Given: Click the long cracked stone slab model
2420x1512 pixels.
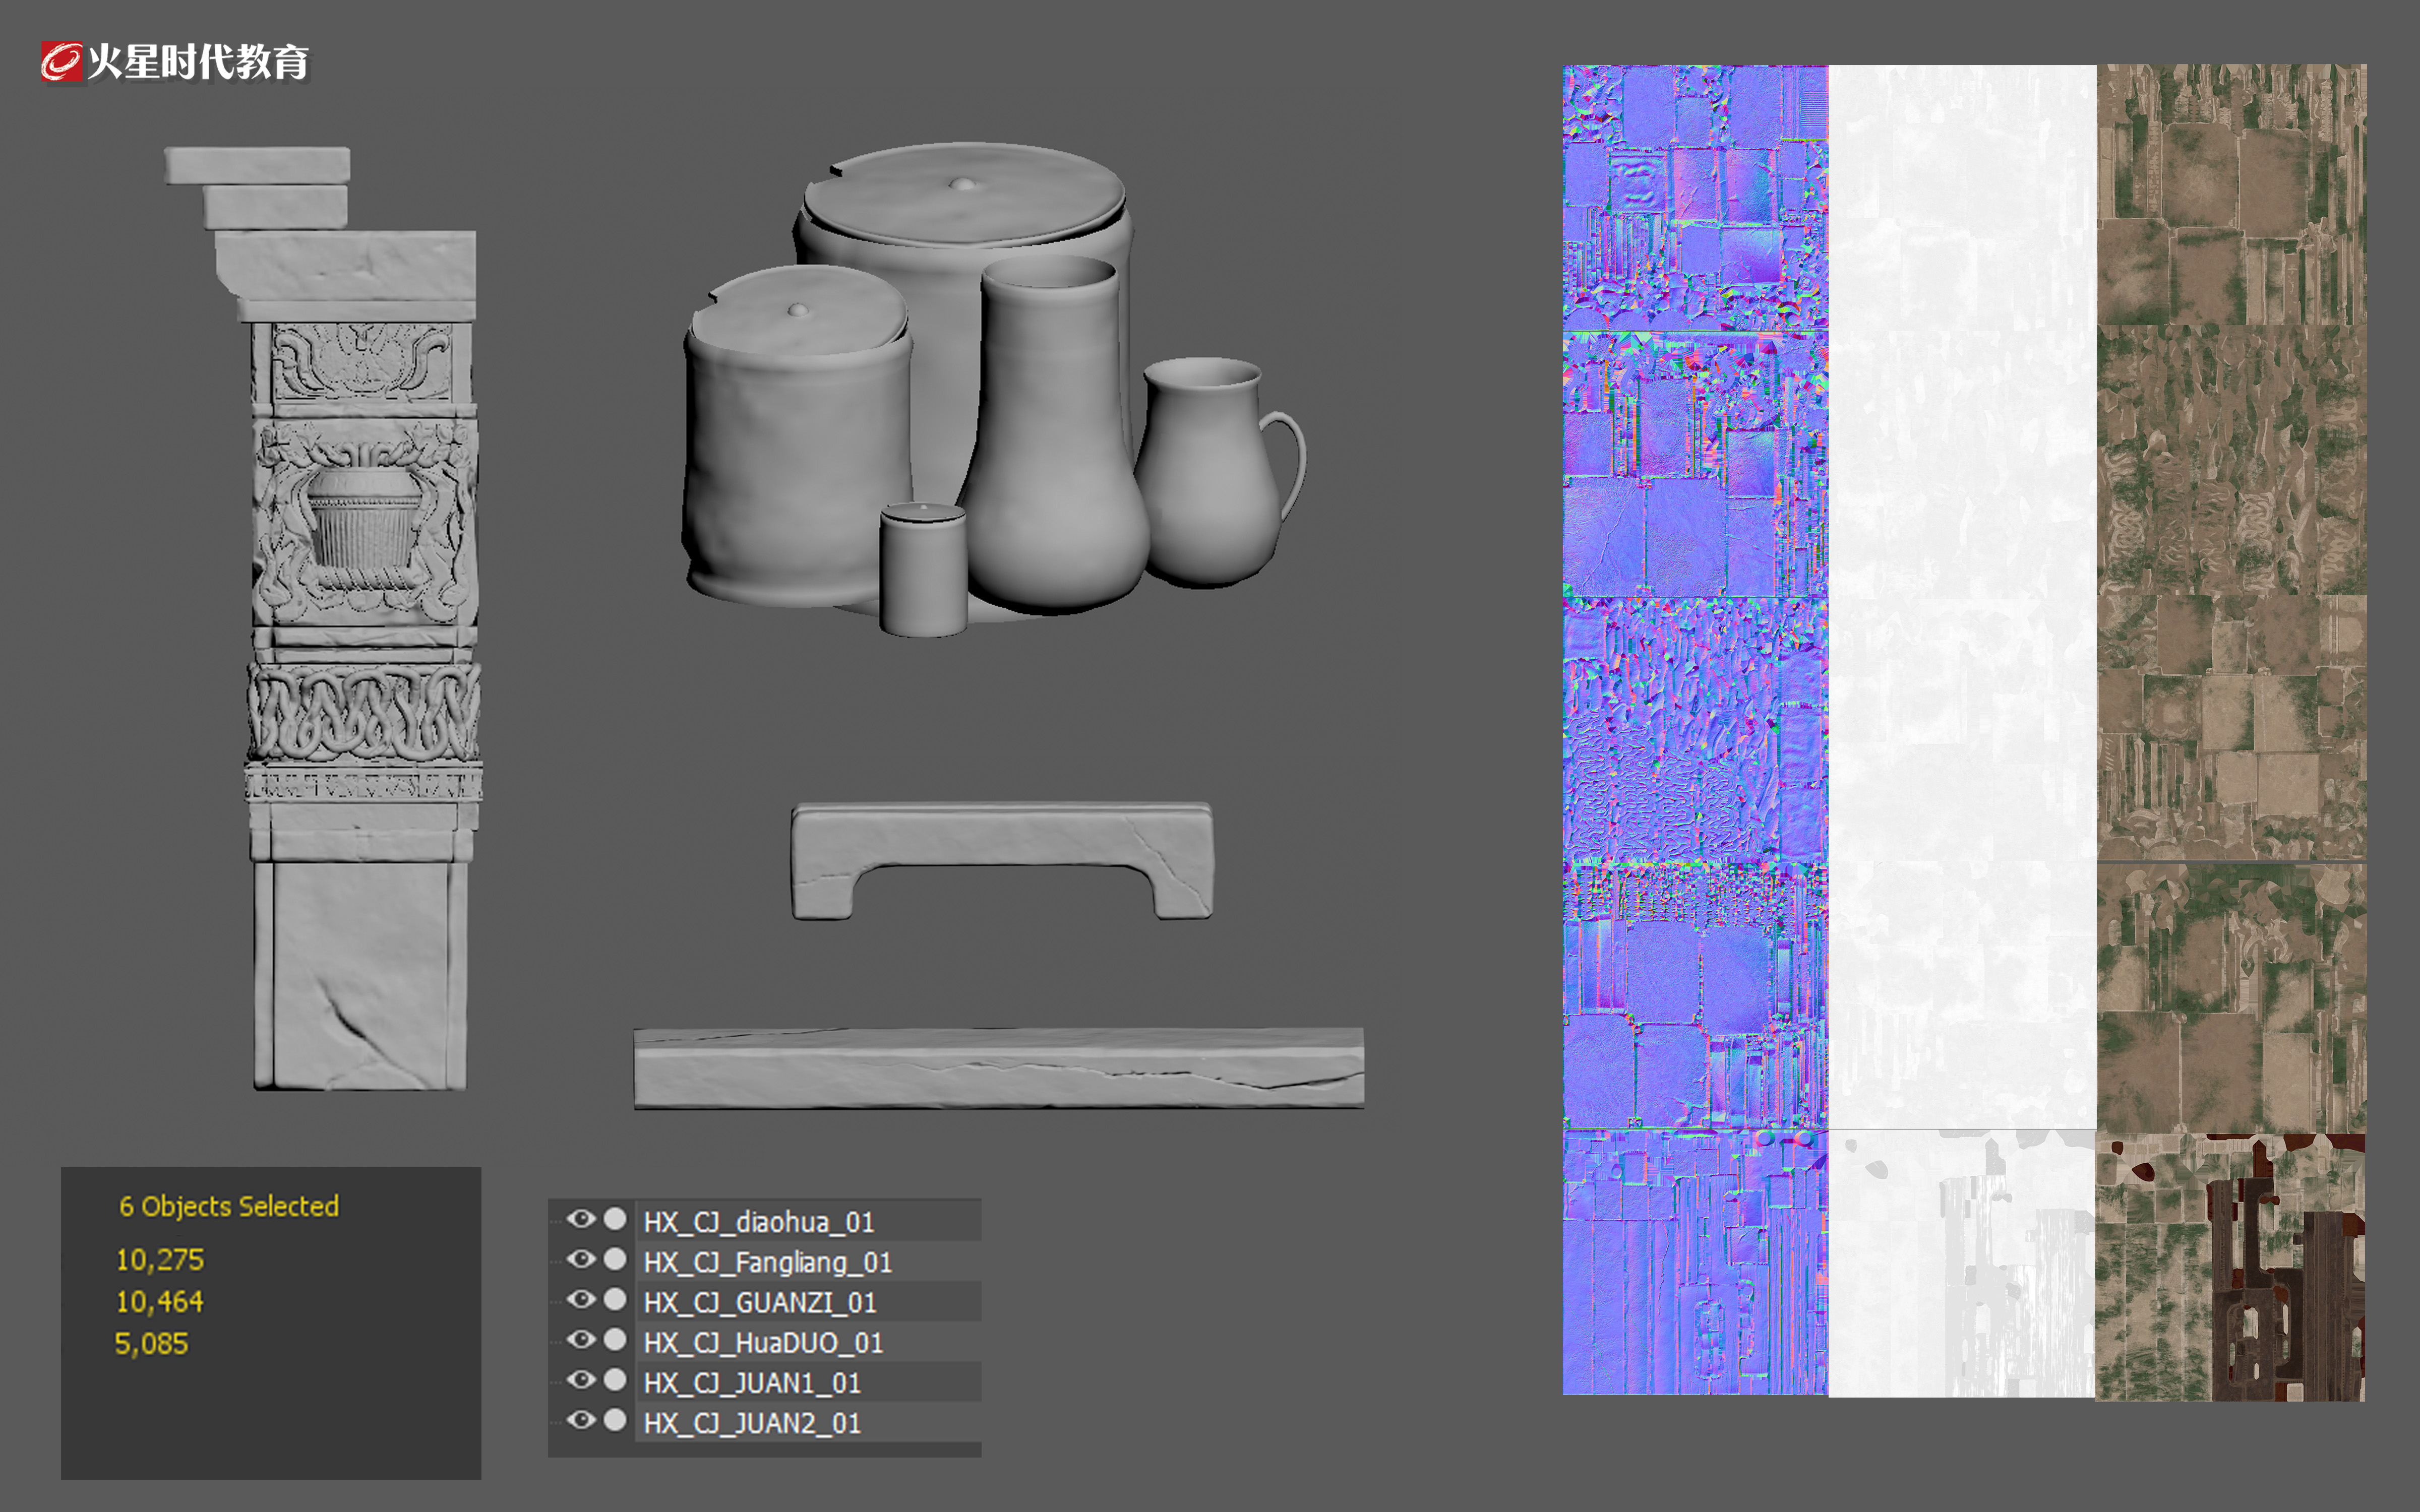Looking at the screenshot, I should click(x=999, y=1068).
